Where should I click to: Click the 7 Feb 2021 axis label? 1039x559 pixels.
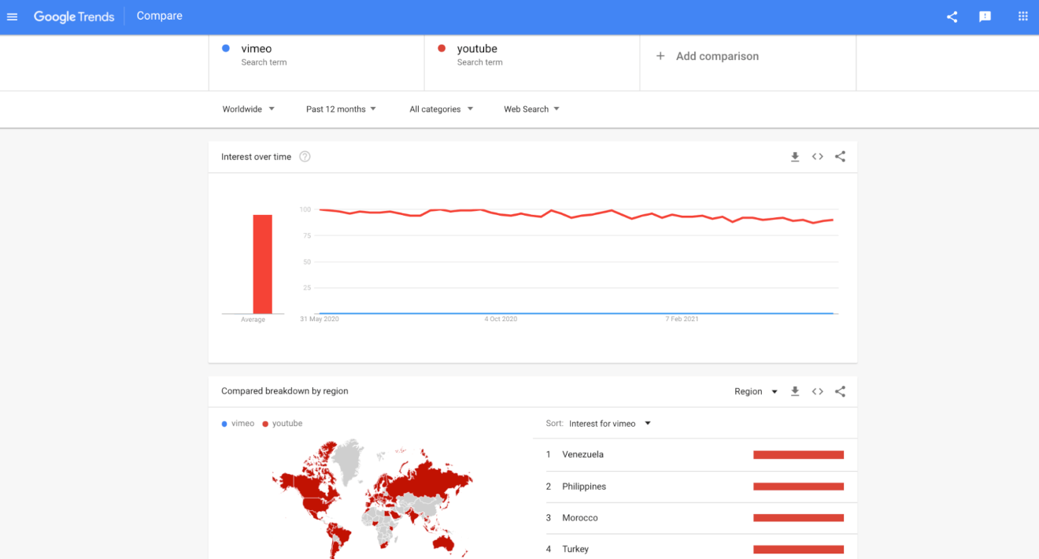coord(682,319)
